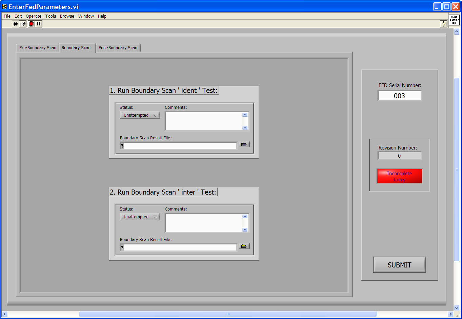The width and height of the screenshot is (462, 319).
Task: Open the Operate menu
Action: tap(33, 16)
